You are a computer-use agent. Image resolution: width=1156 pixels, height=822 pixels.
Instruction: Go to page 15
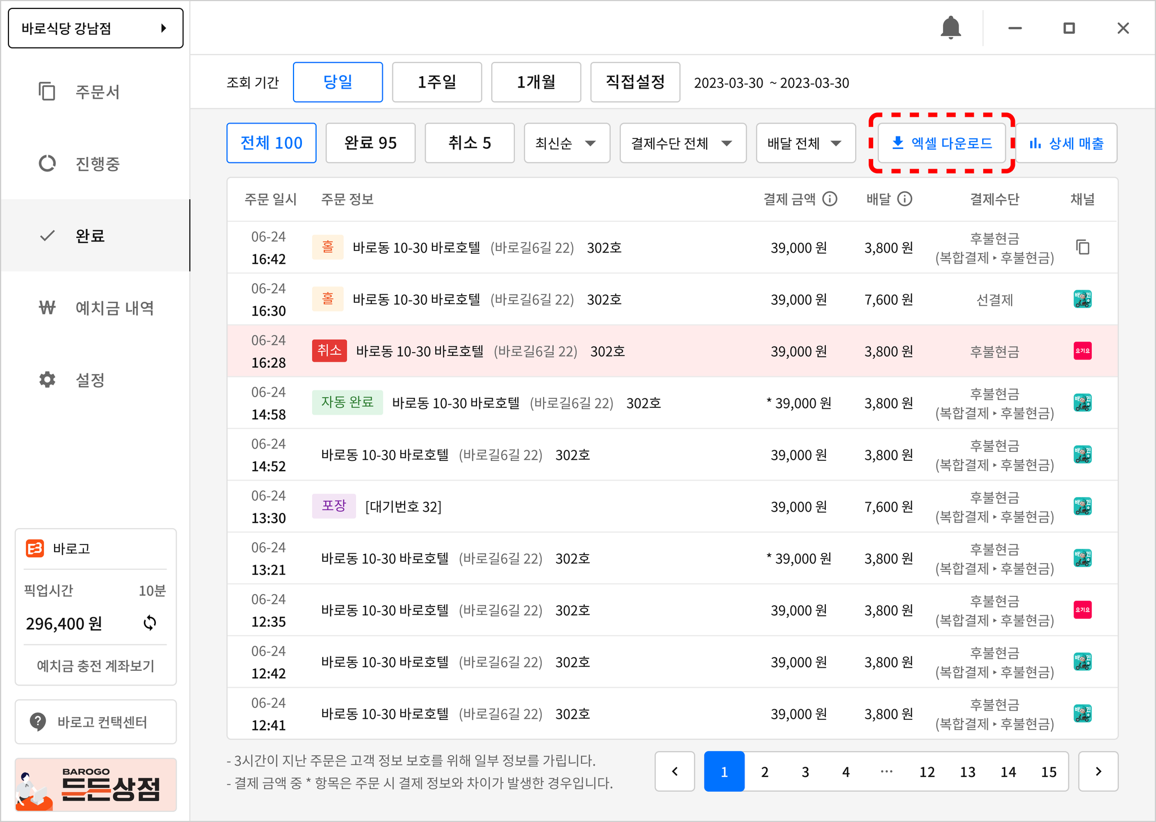click(x=1049, y=772)
